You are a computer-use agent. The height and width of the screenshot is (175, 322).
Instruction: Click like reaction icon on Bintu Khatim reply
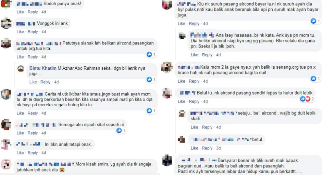(x=149, y=79)
